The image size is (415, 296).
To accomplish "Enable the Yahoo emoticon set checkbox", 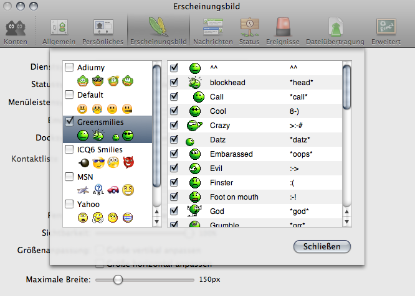I will pos(69,204).
